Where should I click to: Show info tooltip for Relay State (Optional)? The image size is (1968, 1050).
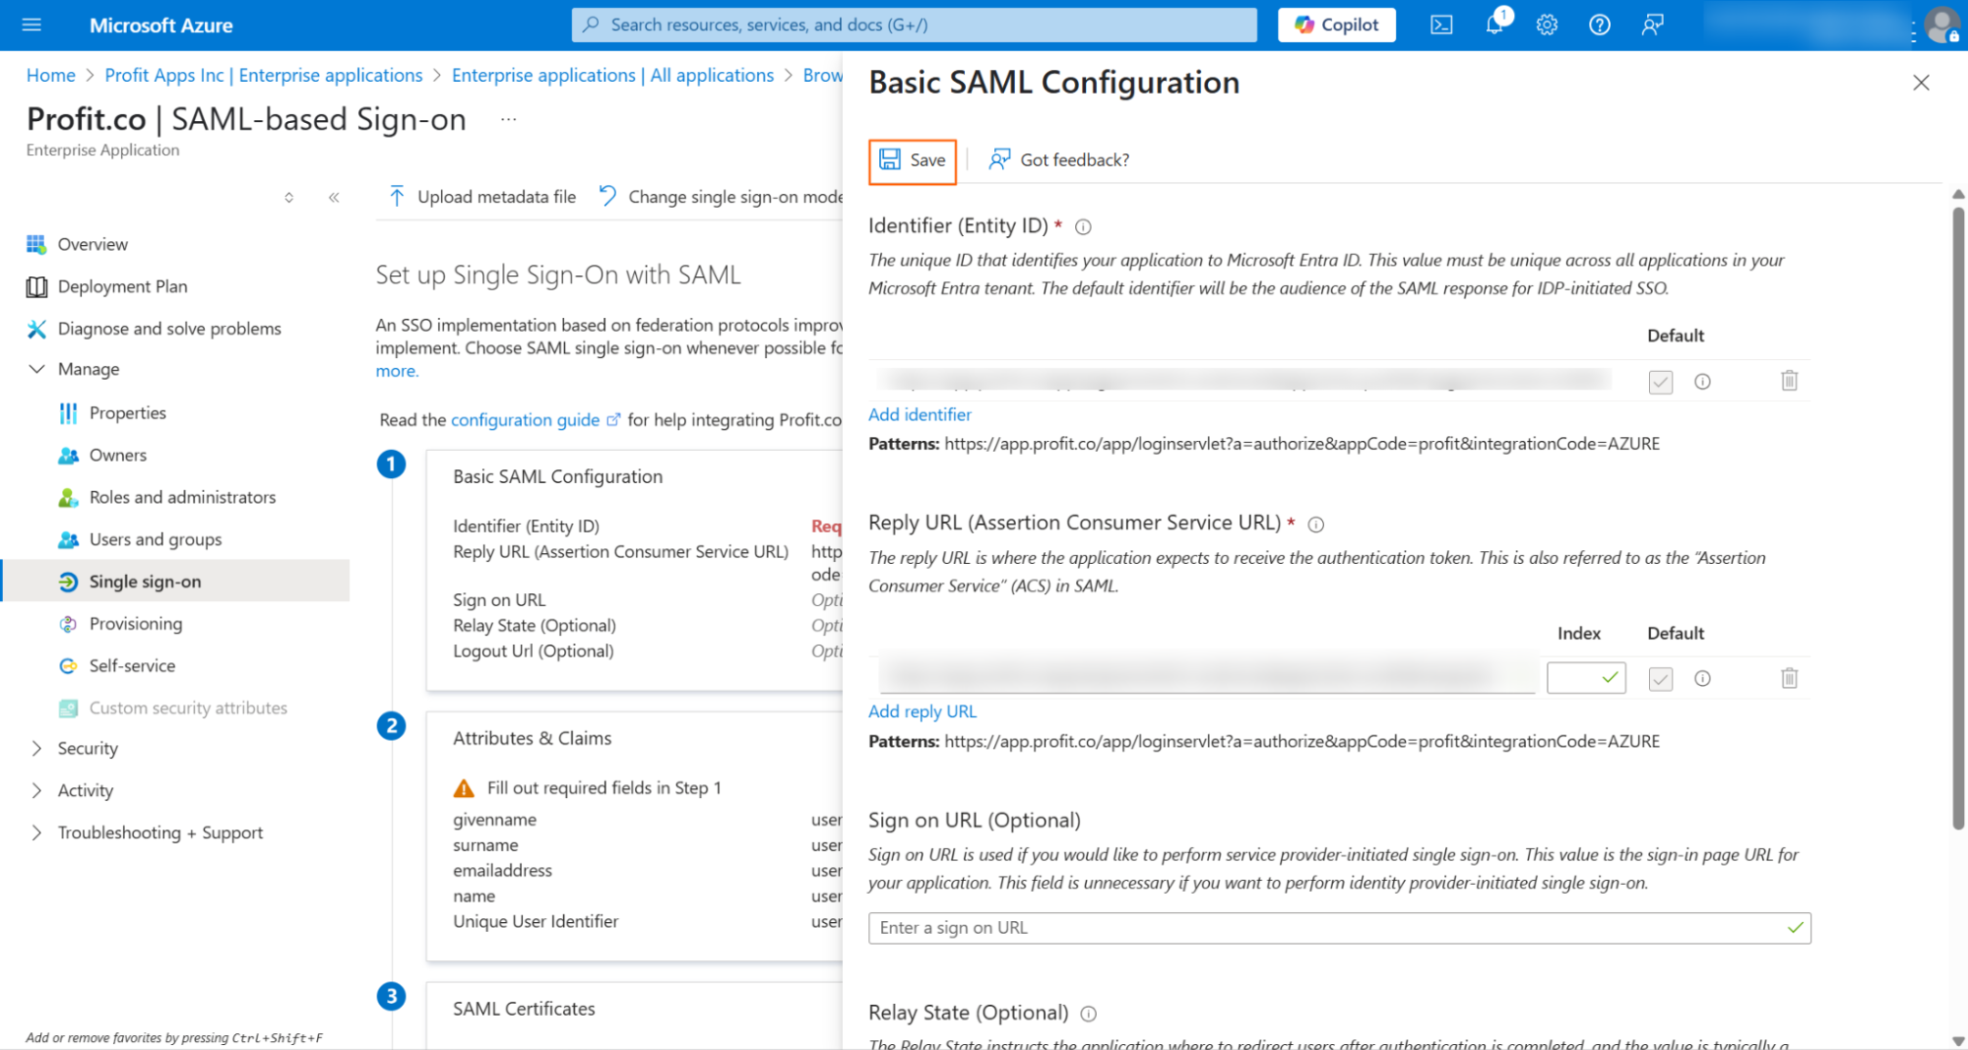tap(1088, 1014)
